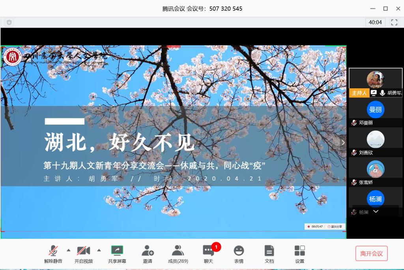Expand audio options arrow beside 解除静音
This screenshot has width=404, height=270.
click(x=68, y=250)
